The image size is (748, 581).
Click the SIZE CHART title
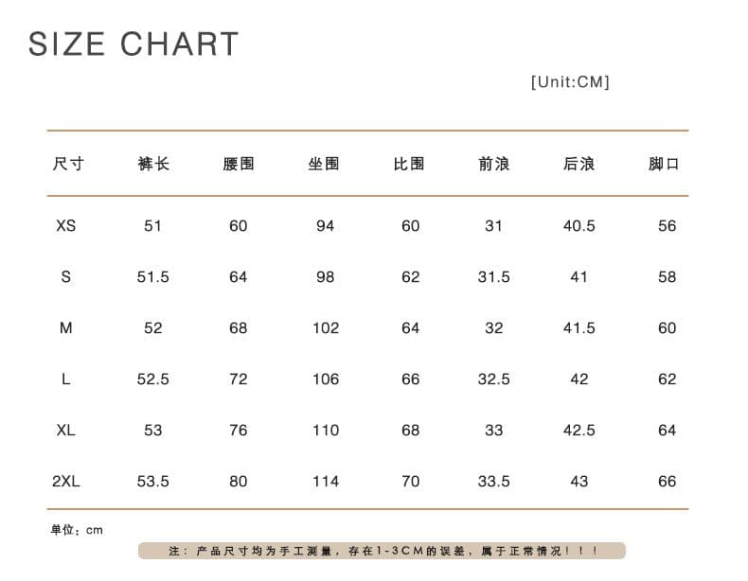134,44
